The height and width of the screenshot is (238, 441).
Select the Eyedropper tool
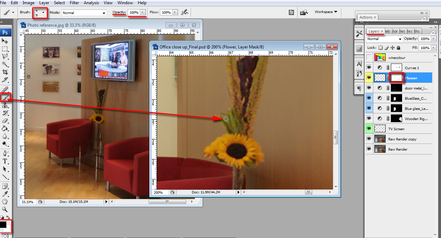[5, 194]
